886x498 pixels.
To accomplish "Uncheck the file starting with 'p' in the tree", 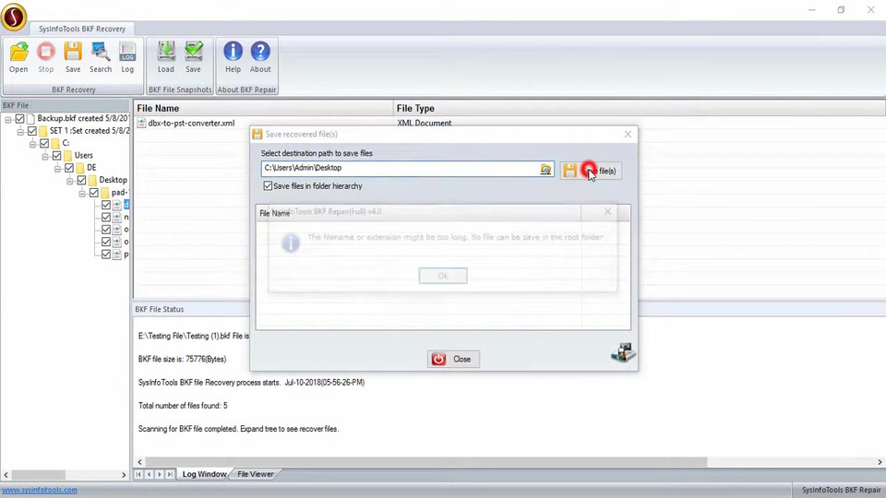I will coord(106,255).
